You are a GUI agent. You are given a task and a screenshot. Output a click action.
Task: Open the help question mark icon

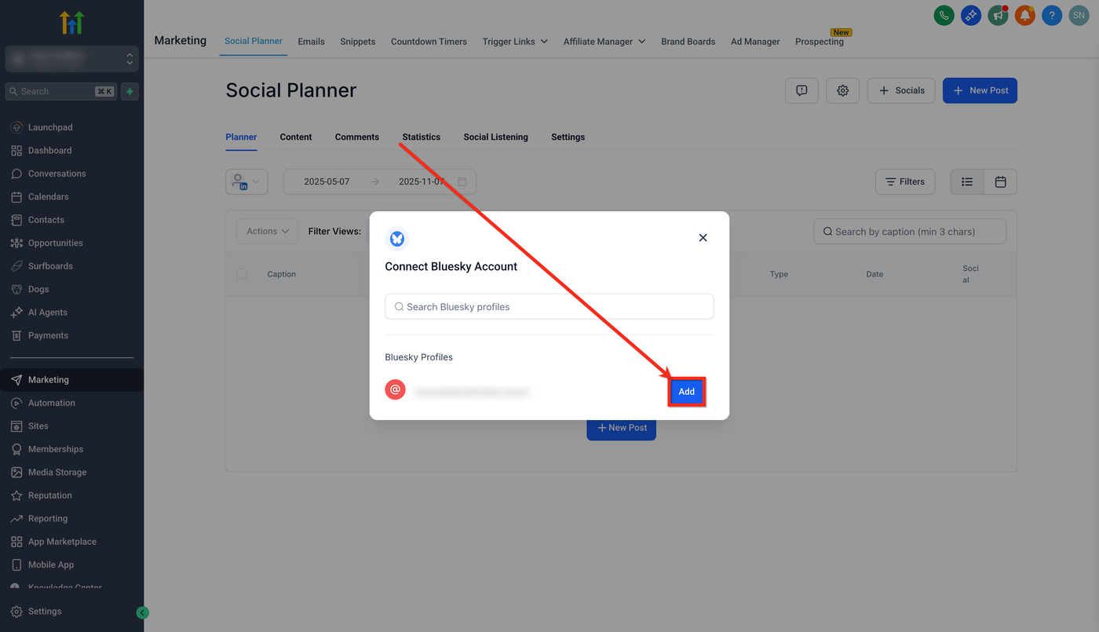click(1052, 15)
